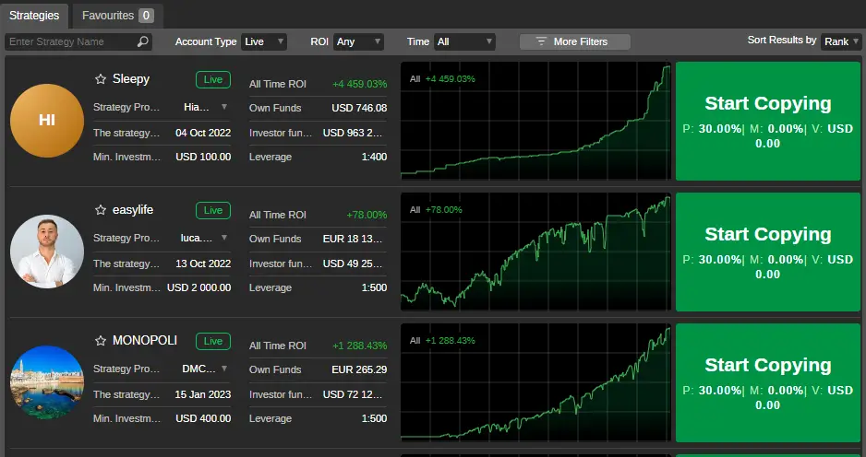Click the Live badge on Sleepy
Viewport: 866px width, 457px height.
213,79
